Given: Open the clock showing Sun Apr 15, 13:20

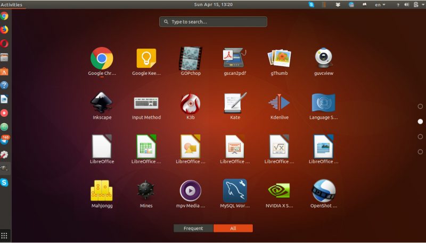Looking at the screenshot, I should (214, 5).
